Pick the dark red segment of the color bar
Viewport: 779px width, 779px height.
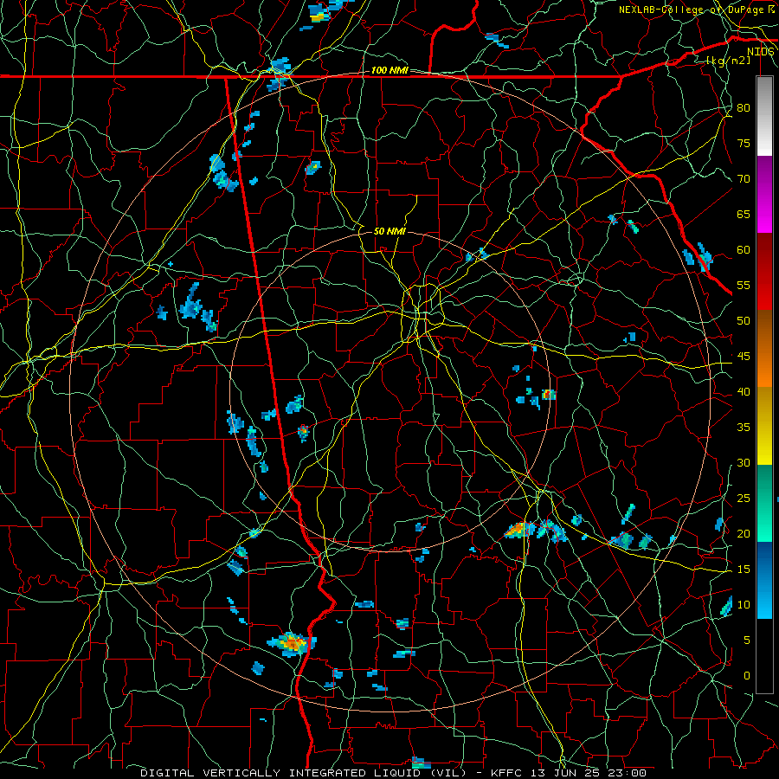click(x=764, y=272)
